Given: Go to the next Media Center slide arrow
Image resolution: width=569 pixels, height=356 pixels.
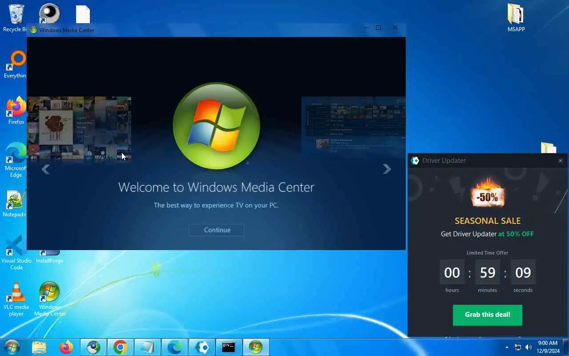Looking at the screenshot, I should 387,169.
